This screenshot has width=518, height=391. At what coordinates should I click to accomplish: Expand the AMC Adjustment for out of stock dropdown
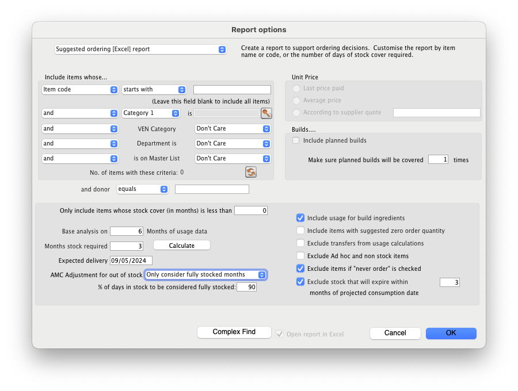[205, 275]
